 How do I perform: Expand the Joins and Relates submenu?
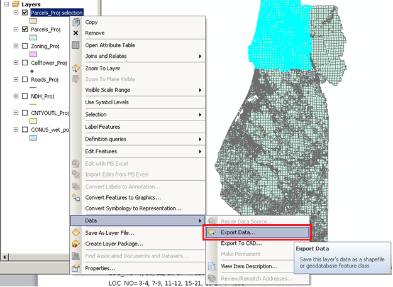(x=141, y=57)
